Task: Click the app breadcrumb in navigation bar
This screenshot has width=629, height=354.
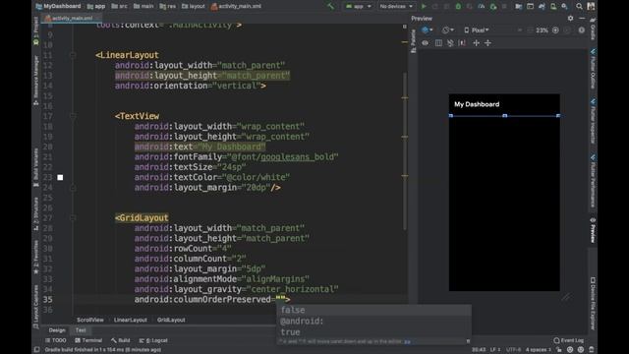Action: 96,7
